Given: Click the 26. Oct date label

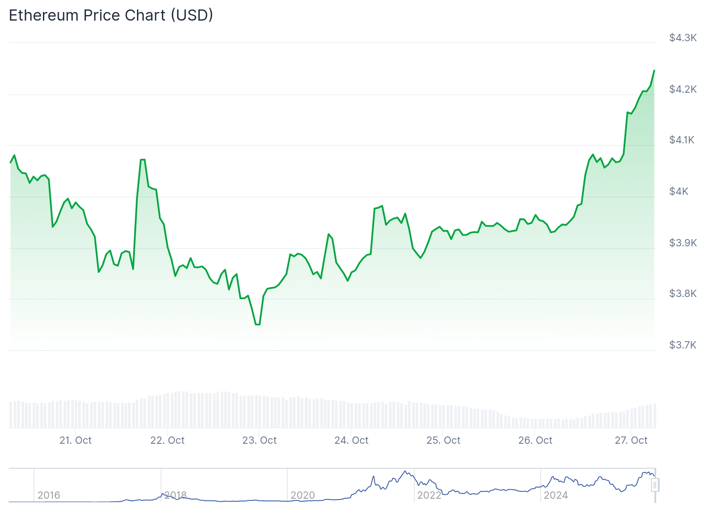Looking at the screenshot, I should point(535,440).
